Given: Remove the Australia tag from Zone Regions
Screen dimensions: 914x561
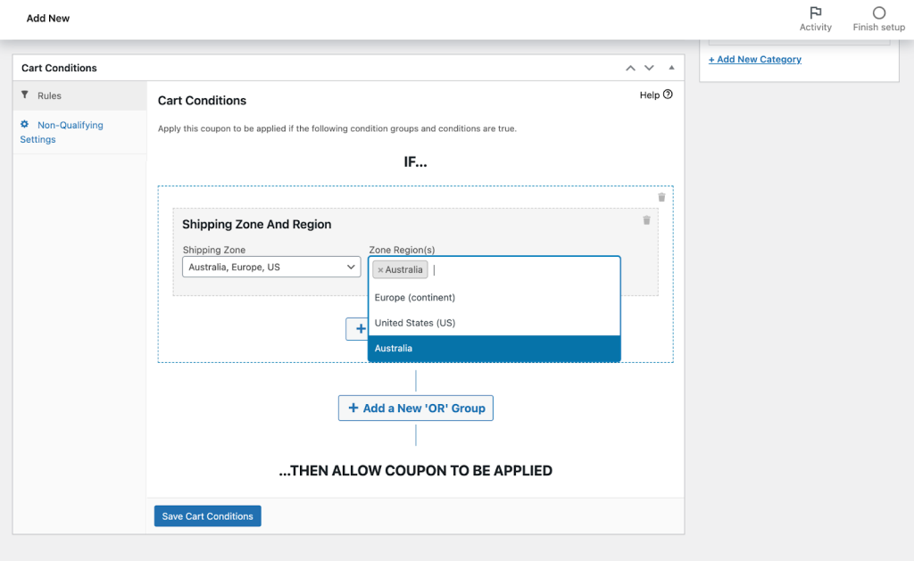Looking at the screenshot, I should click(x=380, y=270).
